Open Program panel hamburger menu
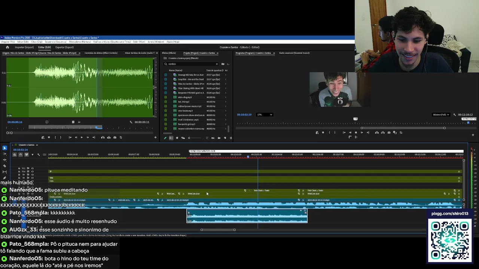The width and height of the screenshot is (479, 269). 274,53
